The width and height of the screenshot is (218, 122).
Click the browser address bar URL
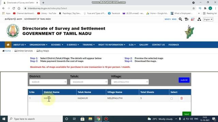[x=47, y=8]
